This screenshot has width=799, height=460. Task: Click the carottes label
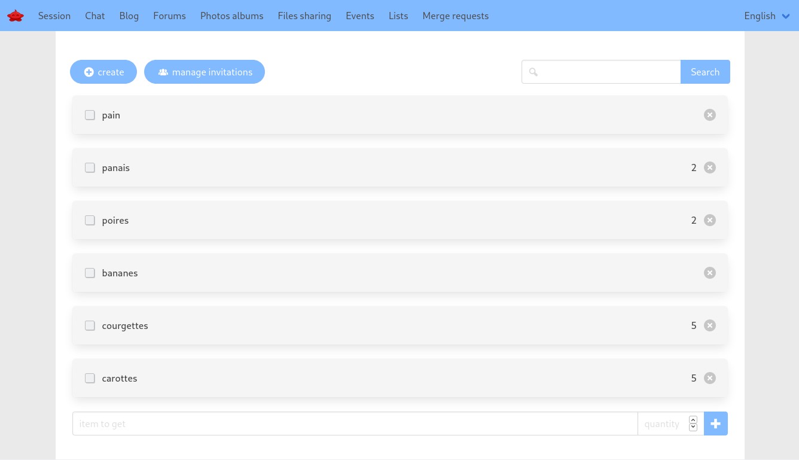[120, 378]
